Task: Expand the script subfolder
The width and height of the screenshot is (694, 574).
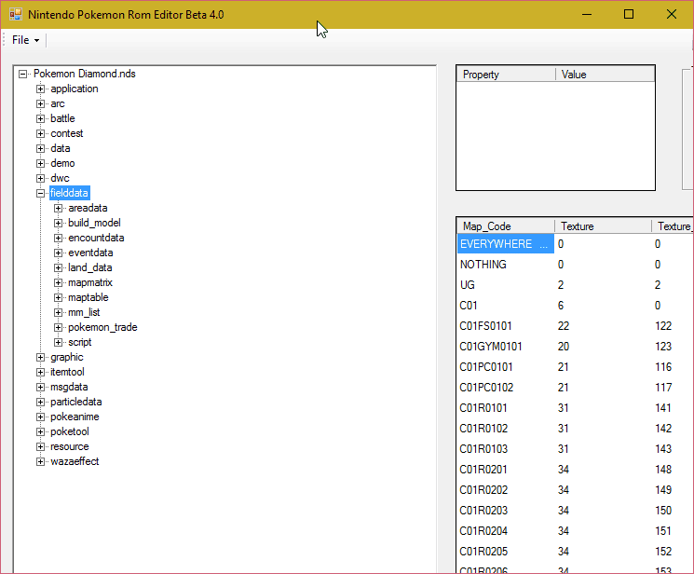Action: click(58, 342)
